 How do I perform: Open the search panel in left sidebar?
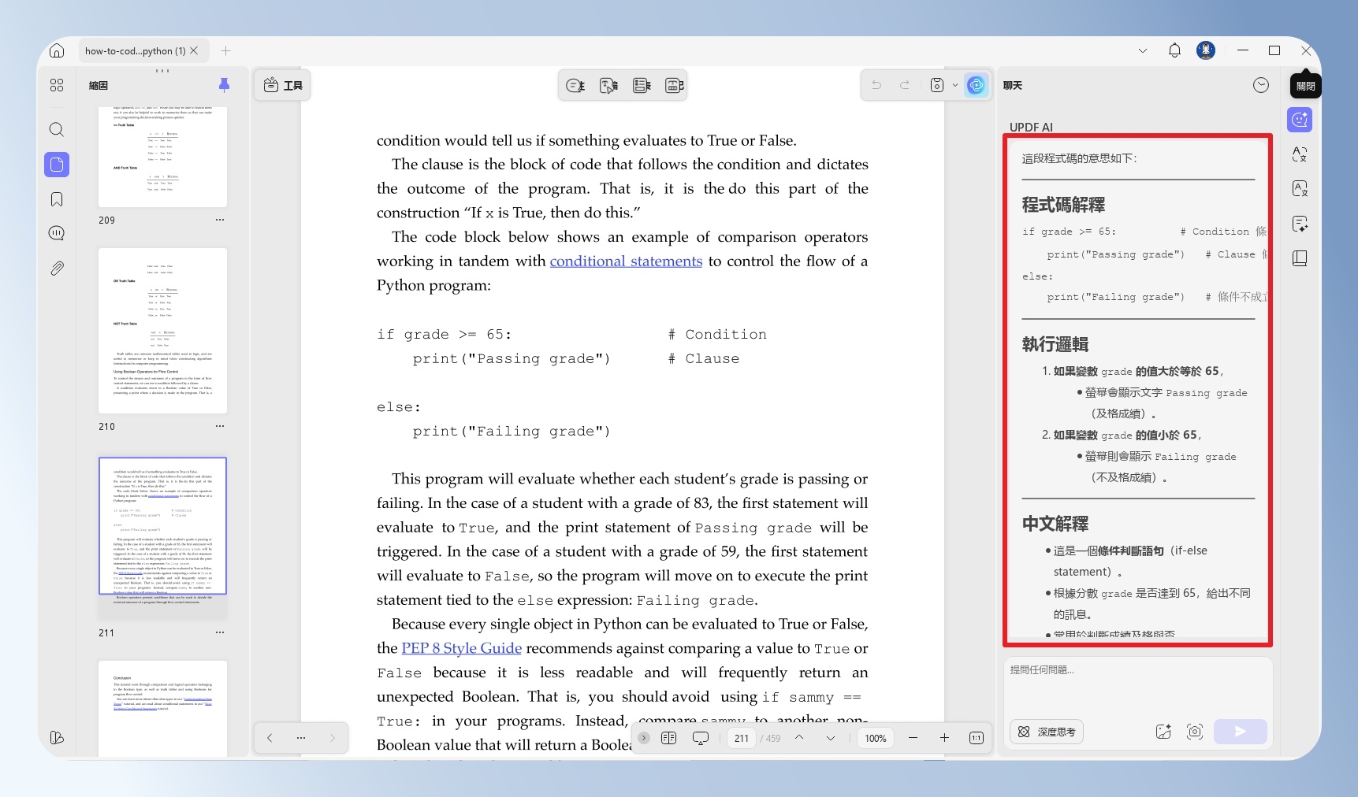point(57,129)
